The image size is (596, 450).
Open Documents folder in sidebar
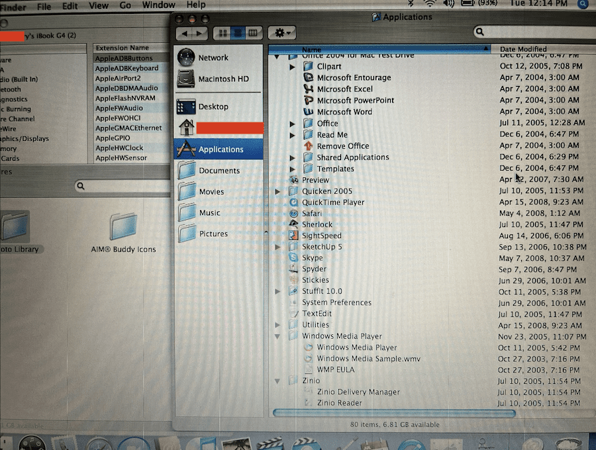pos(218,171)
